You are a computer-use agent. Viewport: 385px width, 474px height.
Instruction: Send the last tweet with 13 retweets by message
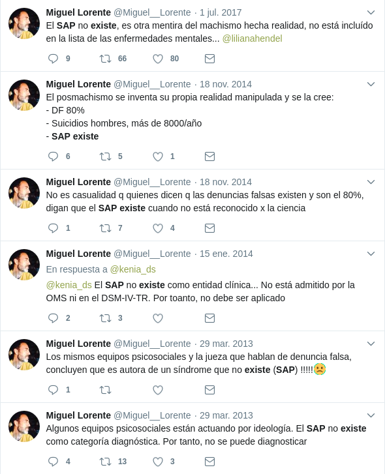[209, 462]
